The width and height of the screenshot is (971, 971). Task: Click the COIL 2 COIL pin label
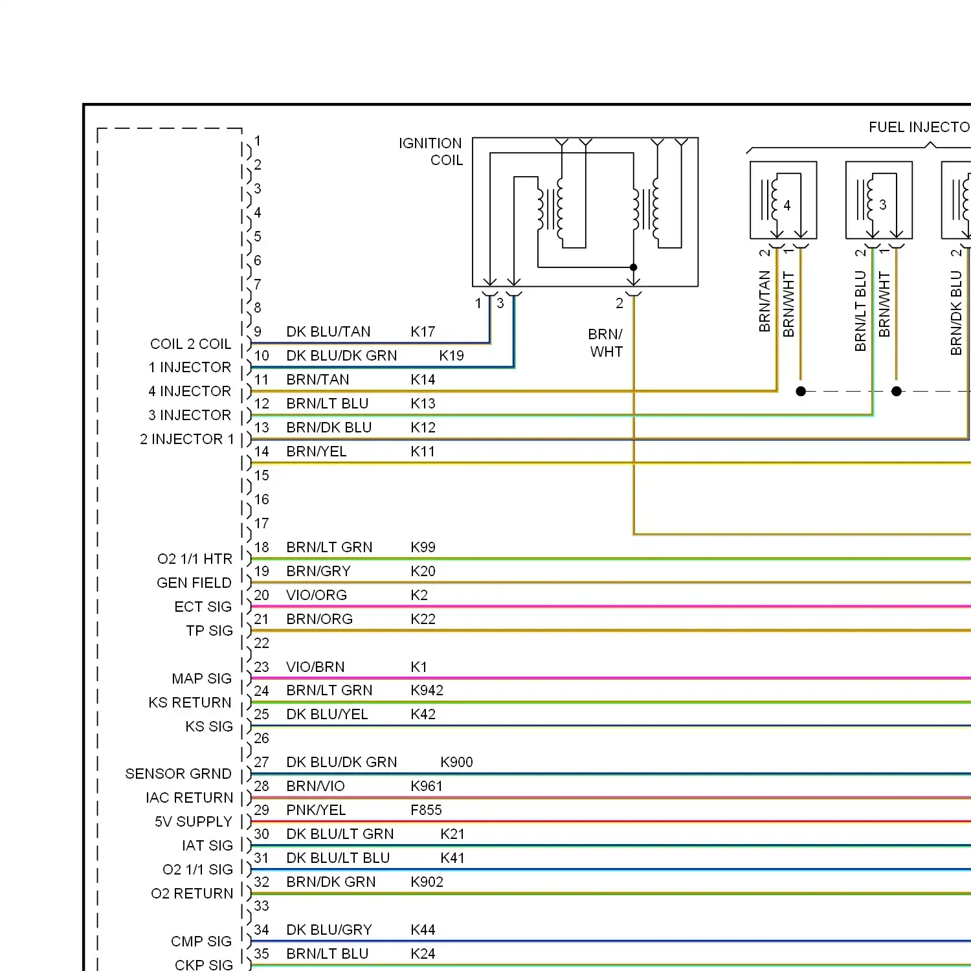point(190,344)
